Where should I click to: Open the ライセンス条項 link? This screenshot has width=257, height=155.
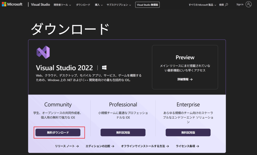click(187, 146)
